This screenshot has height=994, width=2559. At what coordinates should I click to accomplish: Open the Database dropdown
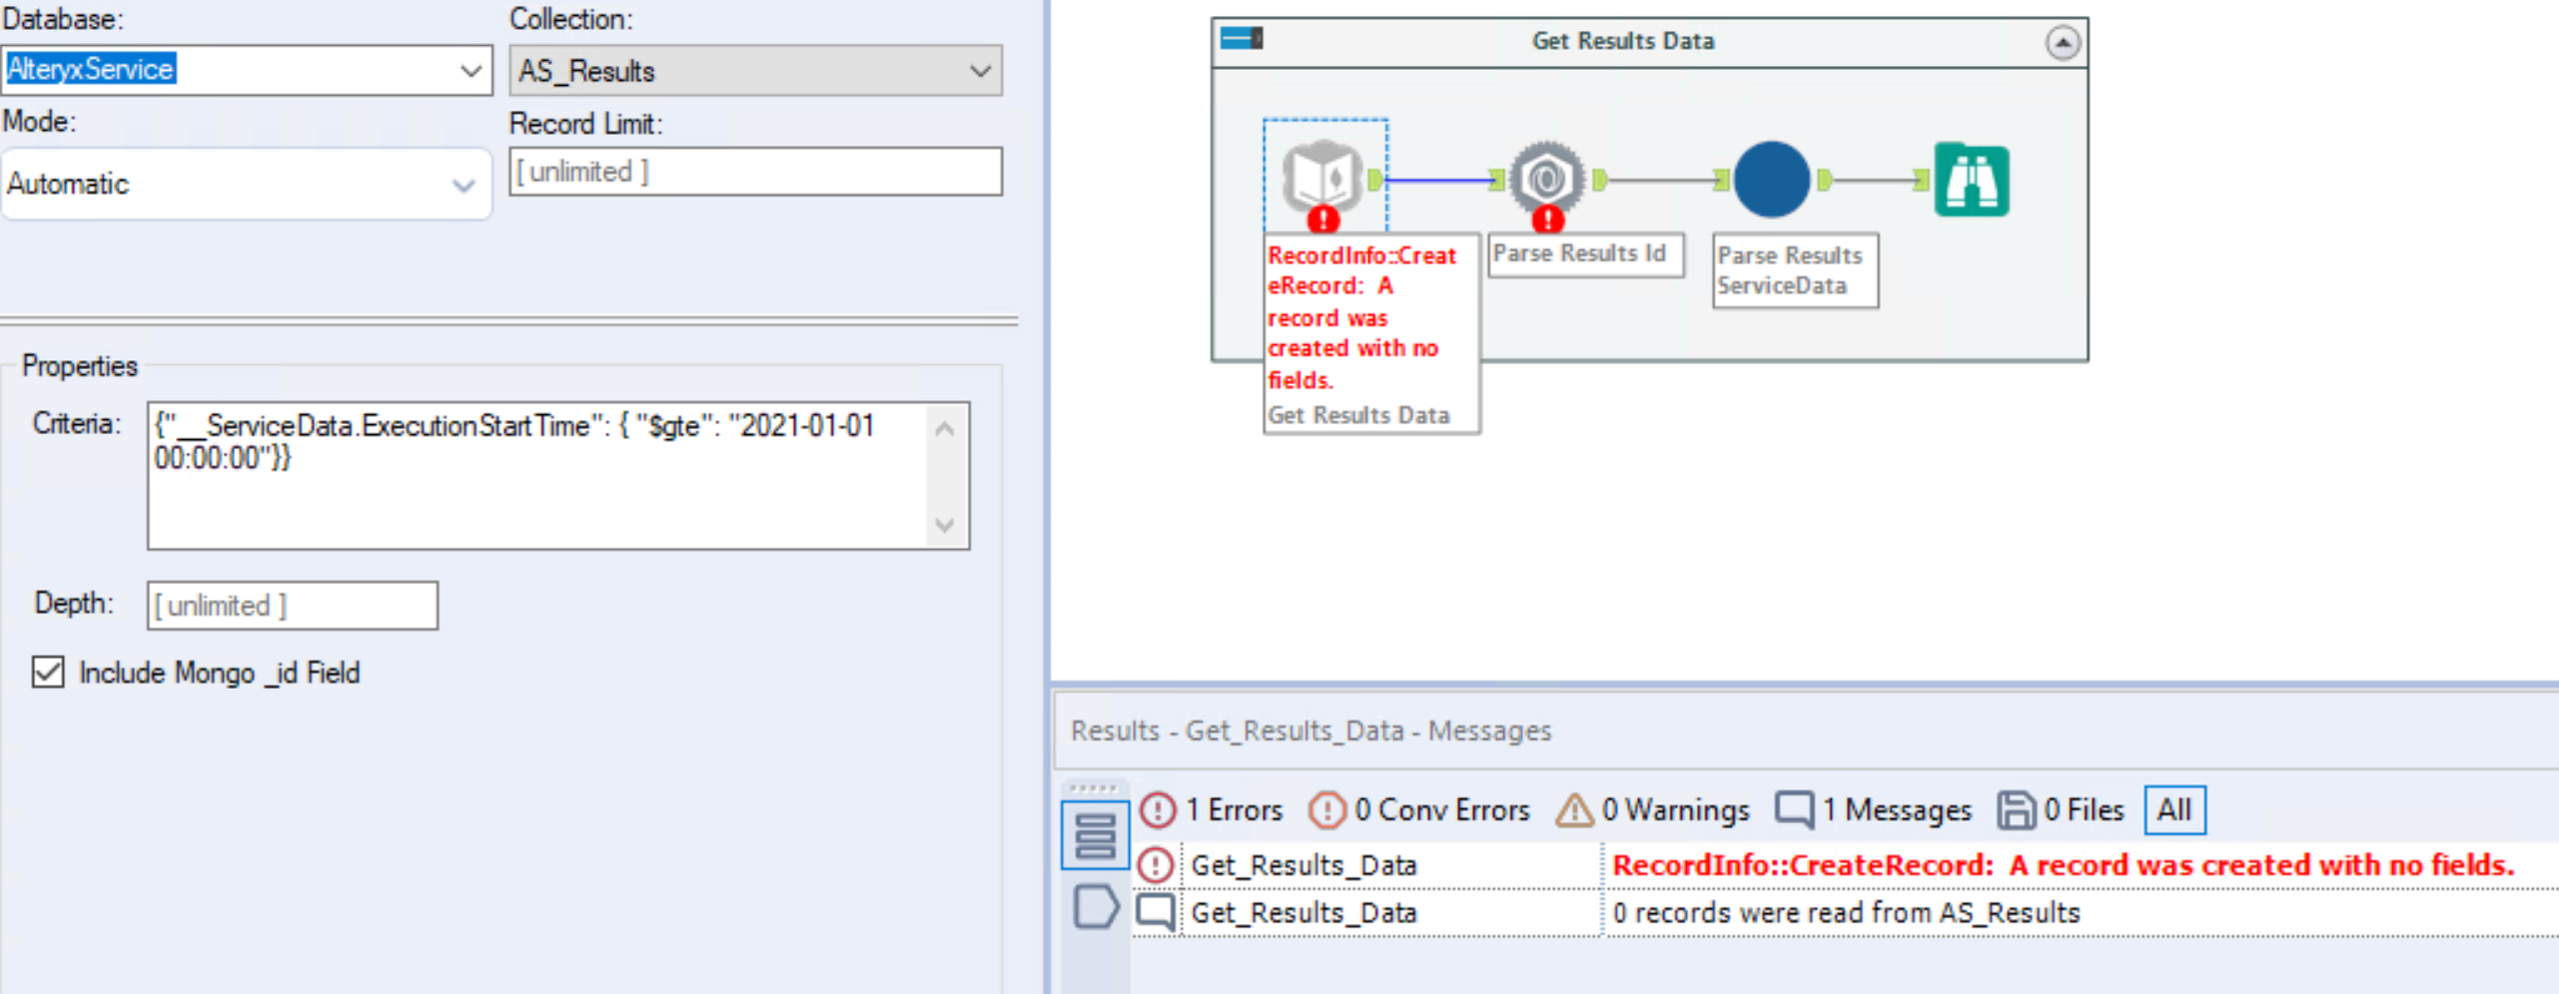pyautogui.click(x=470, y=69)
